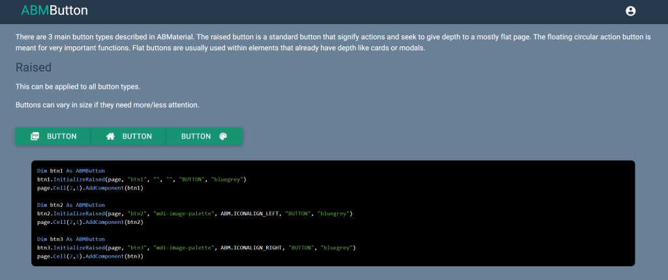Click "Dim btn2 As ABMButton" in code block
The height and width of the screenshot is (280, 668).
click(70, 205)
